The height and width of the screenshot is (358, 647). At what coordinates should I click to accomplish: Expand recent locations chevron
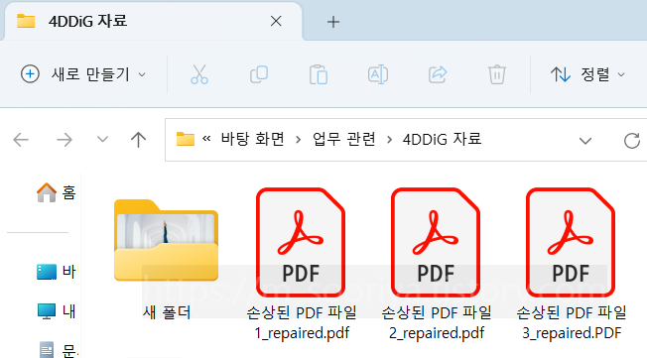tap(102, 140)
